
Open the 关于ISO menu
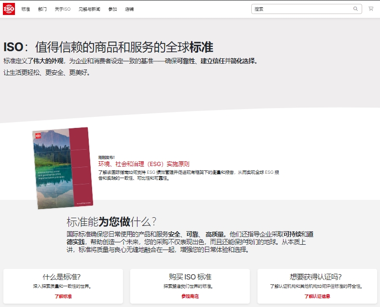coord(63,9)
